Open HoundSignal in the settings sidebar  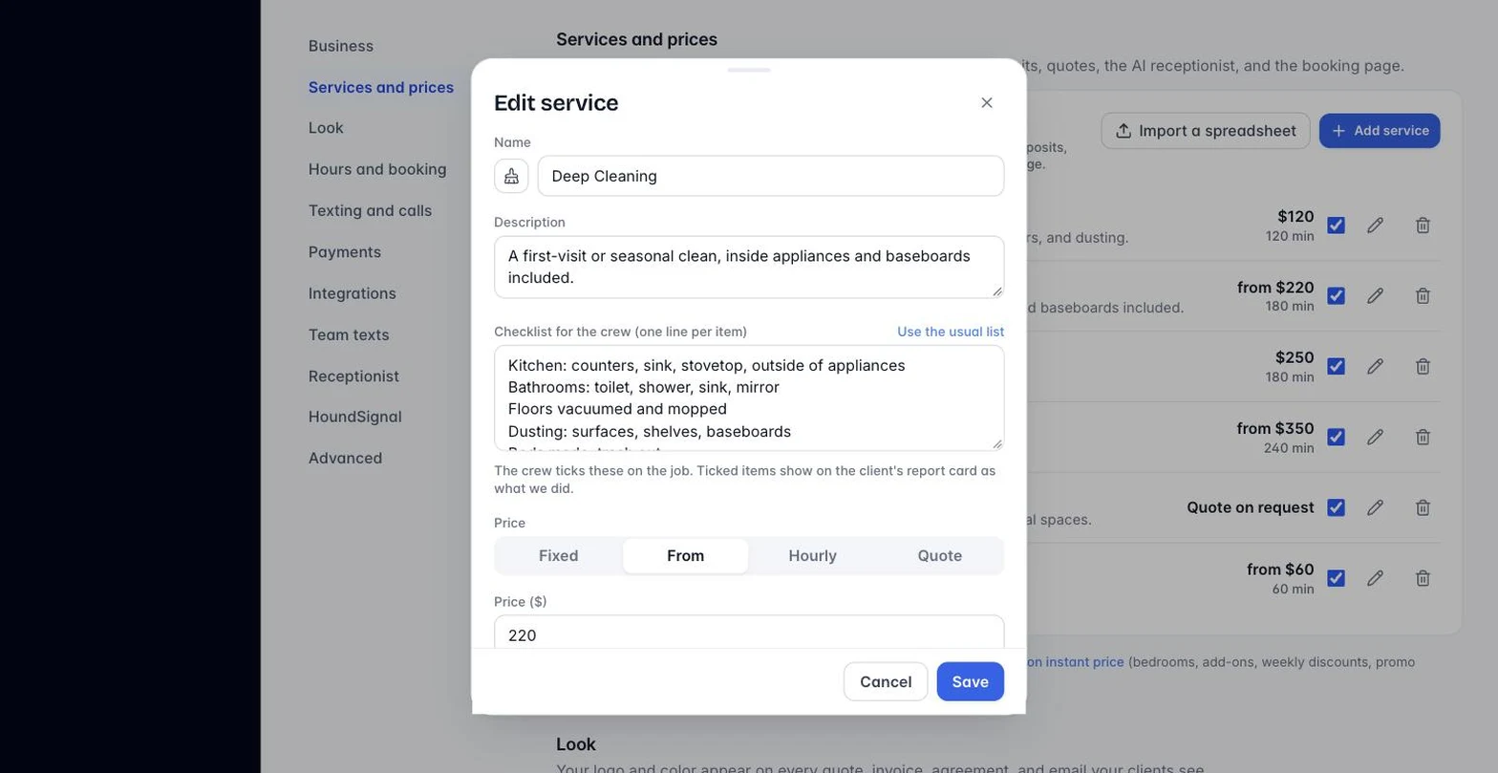(355, 417)
